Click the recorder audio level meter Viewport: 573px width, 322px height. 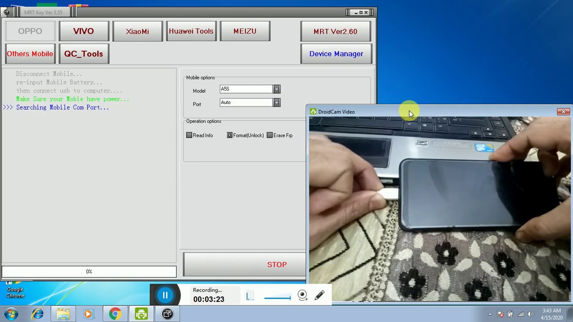[x=250, y=296]
